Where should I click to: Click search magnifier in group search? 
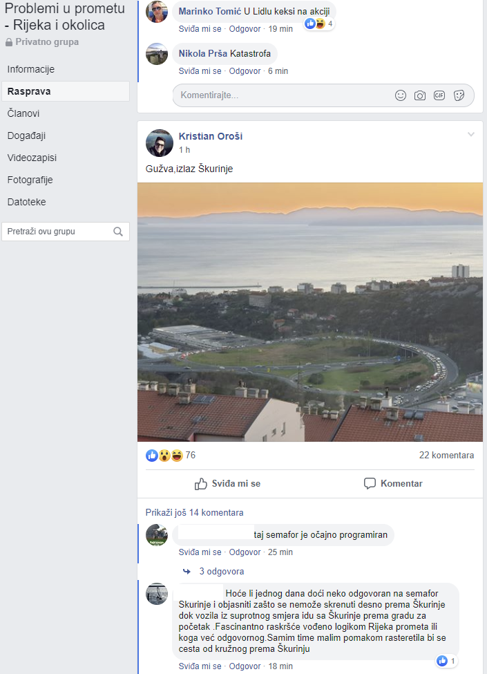(x=118, y=232)
